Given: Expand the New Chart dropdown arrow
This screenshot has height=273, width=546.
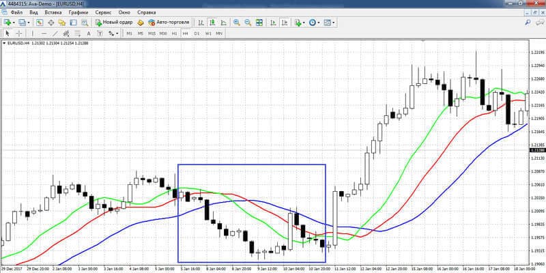Looking at the screenshot, I should [x=14, y=23].
